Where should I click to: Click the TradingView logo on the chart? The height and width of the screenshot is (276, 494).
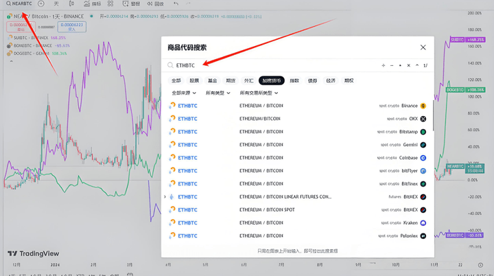(x=34, y=253)
